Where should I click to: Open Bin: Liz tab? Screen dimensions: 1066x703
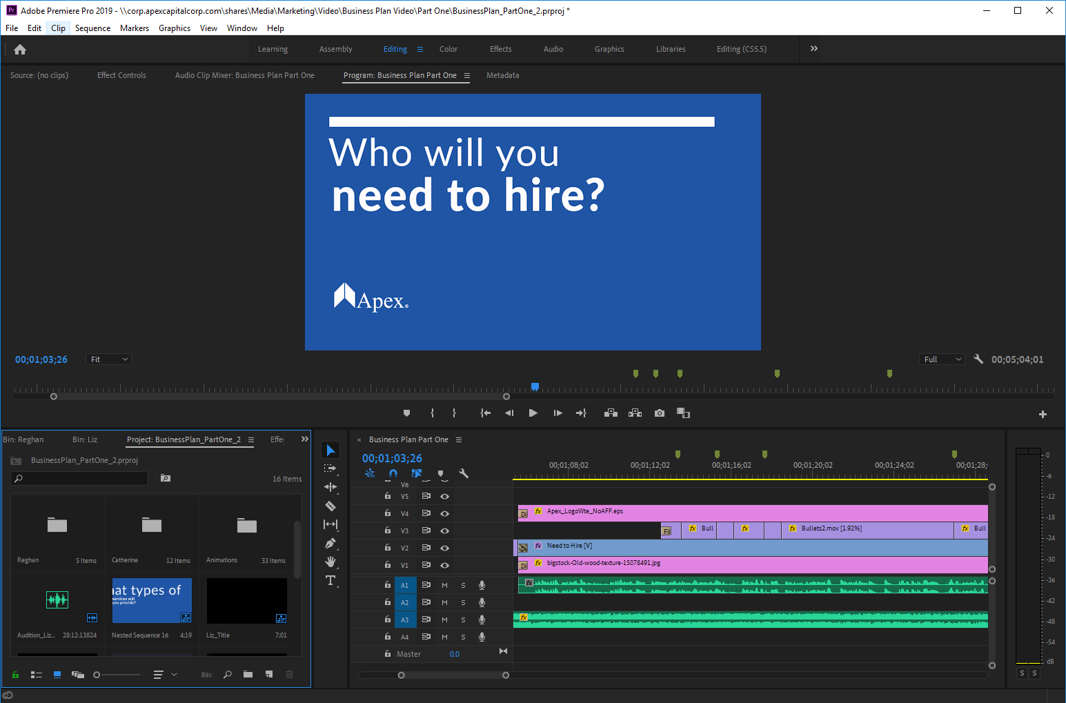click(85, 439)
